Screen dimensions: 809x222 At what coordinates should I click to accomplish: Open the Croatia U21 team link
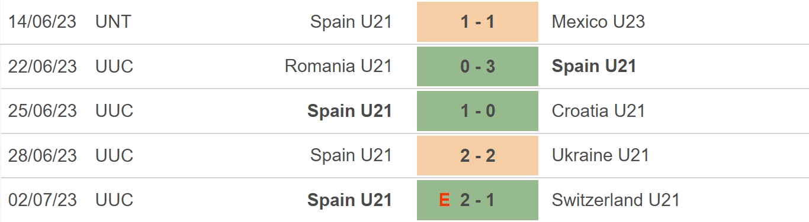tap(598, 111)
